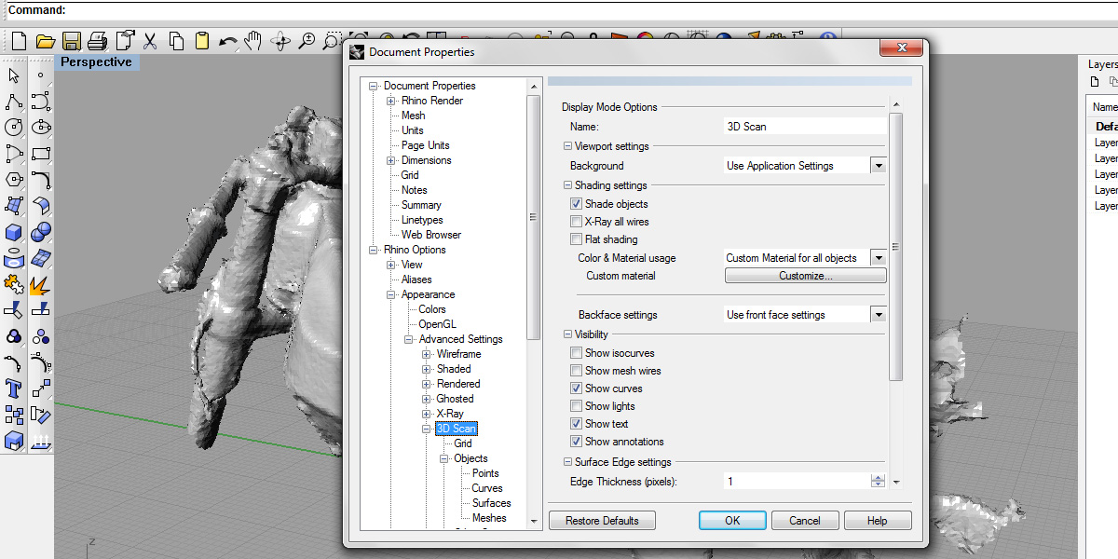Screen dimensions: 1118x559
Task: Check the Show mesh wires option
Action: point(576,371)
